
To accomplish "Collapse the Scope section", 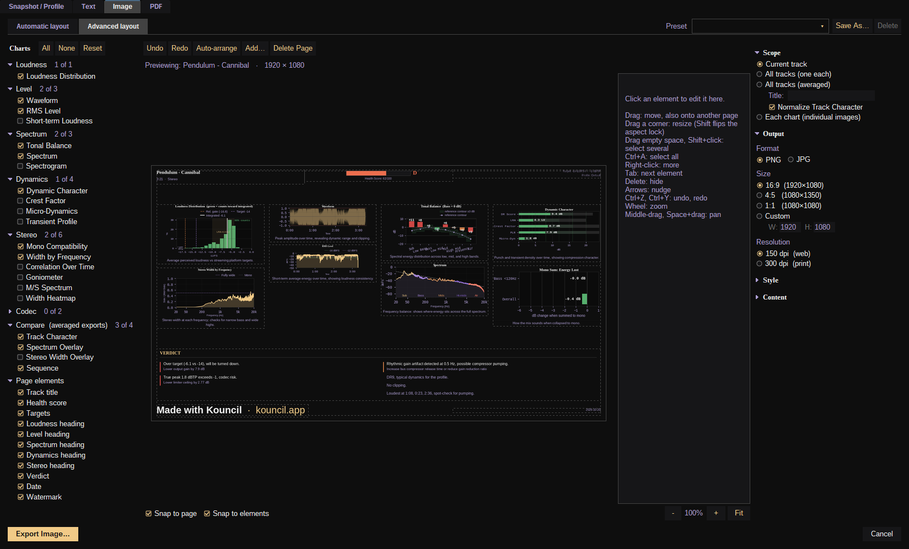I will pos(757,53).
